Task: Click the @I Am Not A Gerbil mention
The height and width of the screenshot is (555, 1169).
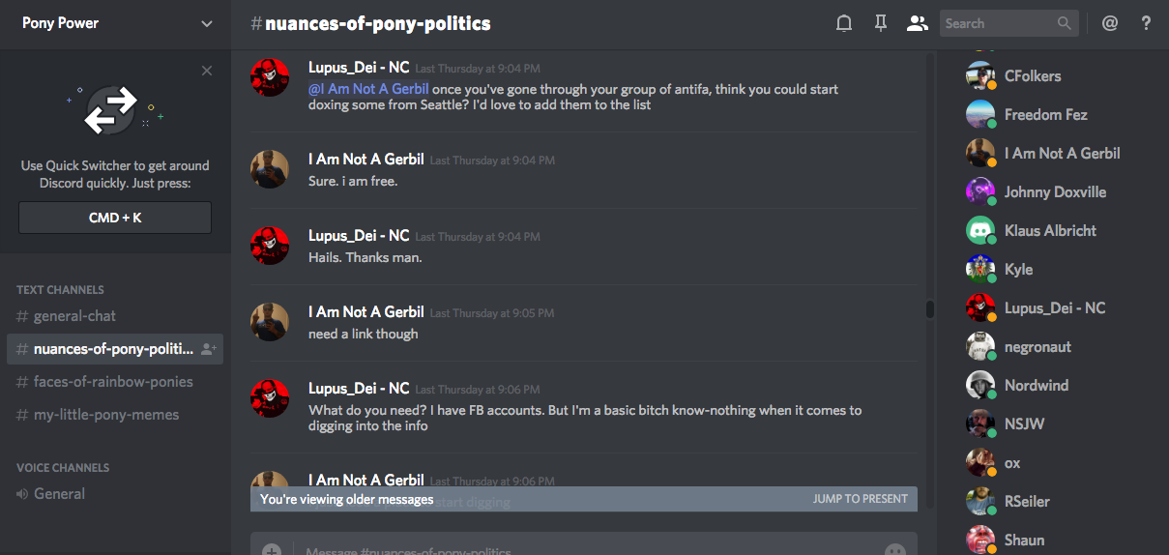Action: coord(368,89)
